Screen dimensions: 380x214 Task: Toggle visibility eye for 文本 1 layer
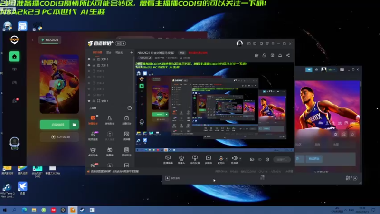89,71
